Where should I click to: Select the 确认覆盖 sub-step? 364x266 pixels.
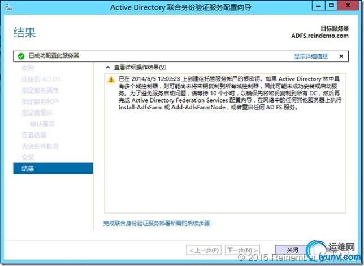tap(42, 124)
